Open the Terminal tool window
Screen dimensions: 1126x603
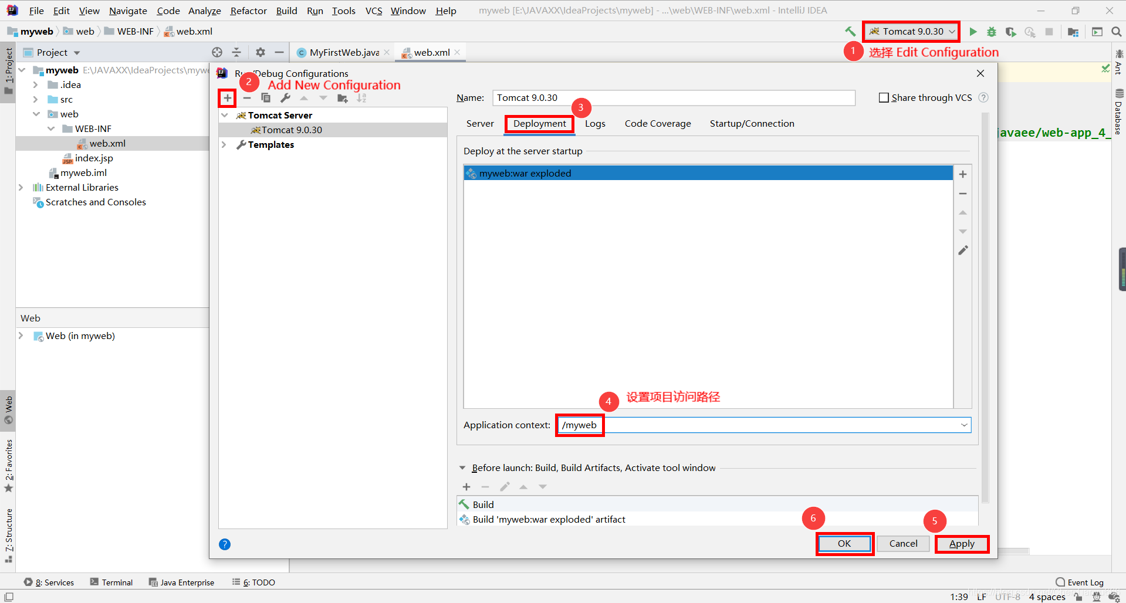pos(111,582)
